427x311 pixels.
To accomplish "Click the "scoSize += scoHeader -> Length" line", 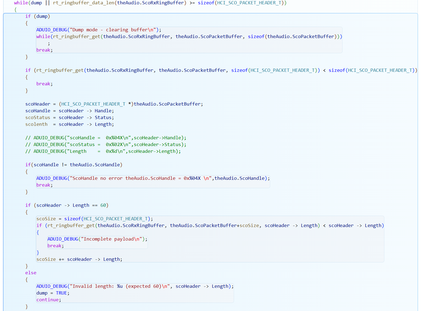I will coord(79,259).
